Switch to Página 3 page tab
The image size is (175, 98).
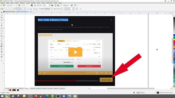point(33,88)
